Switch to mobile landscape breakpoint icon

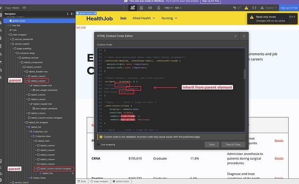(150, 8)
